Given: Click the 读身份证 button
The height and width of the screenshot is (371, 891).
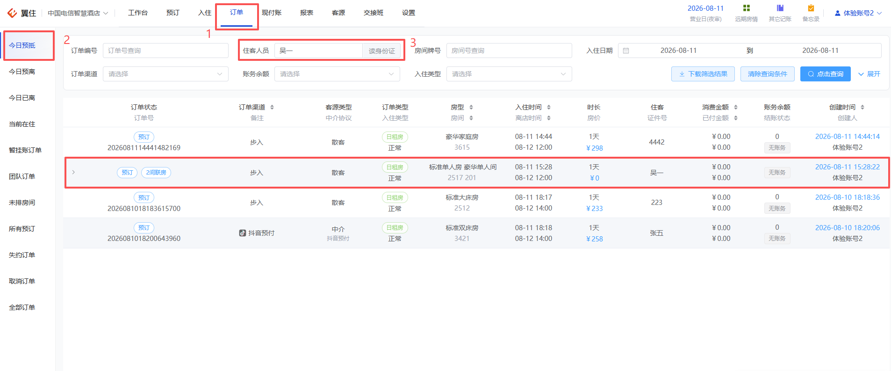Looking at the screenshot, I should point(381,51).
